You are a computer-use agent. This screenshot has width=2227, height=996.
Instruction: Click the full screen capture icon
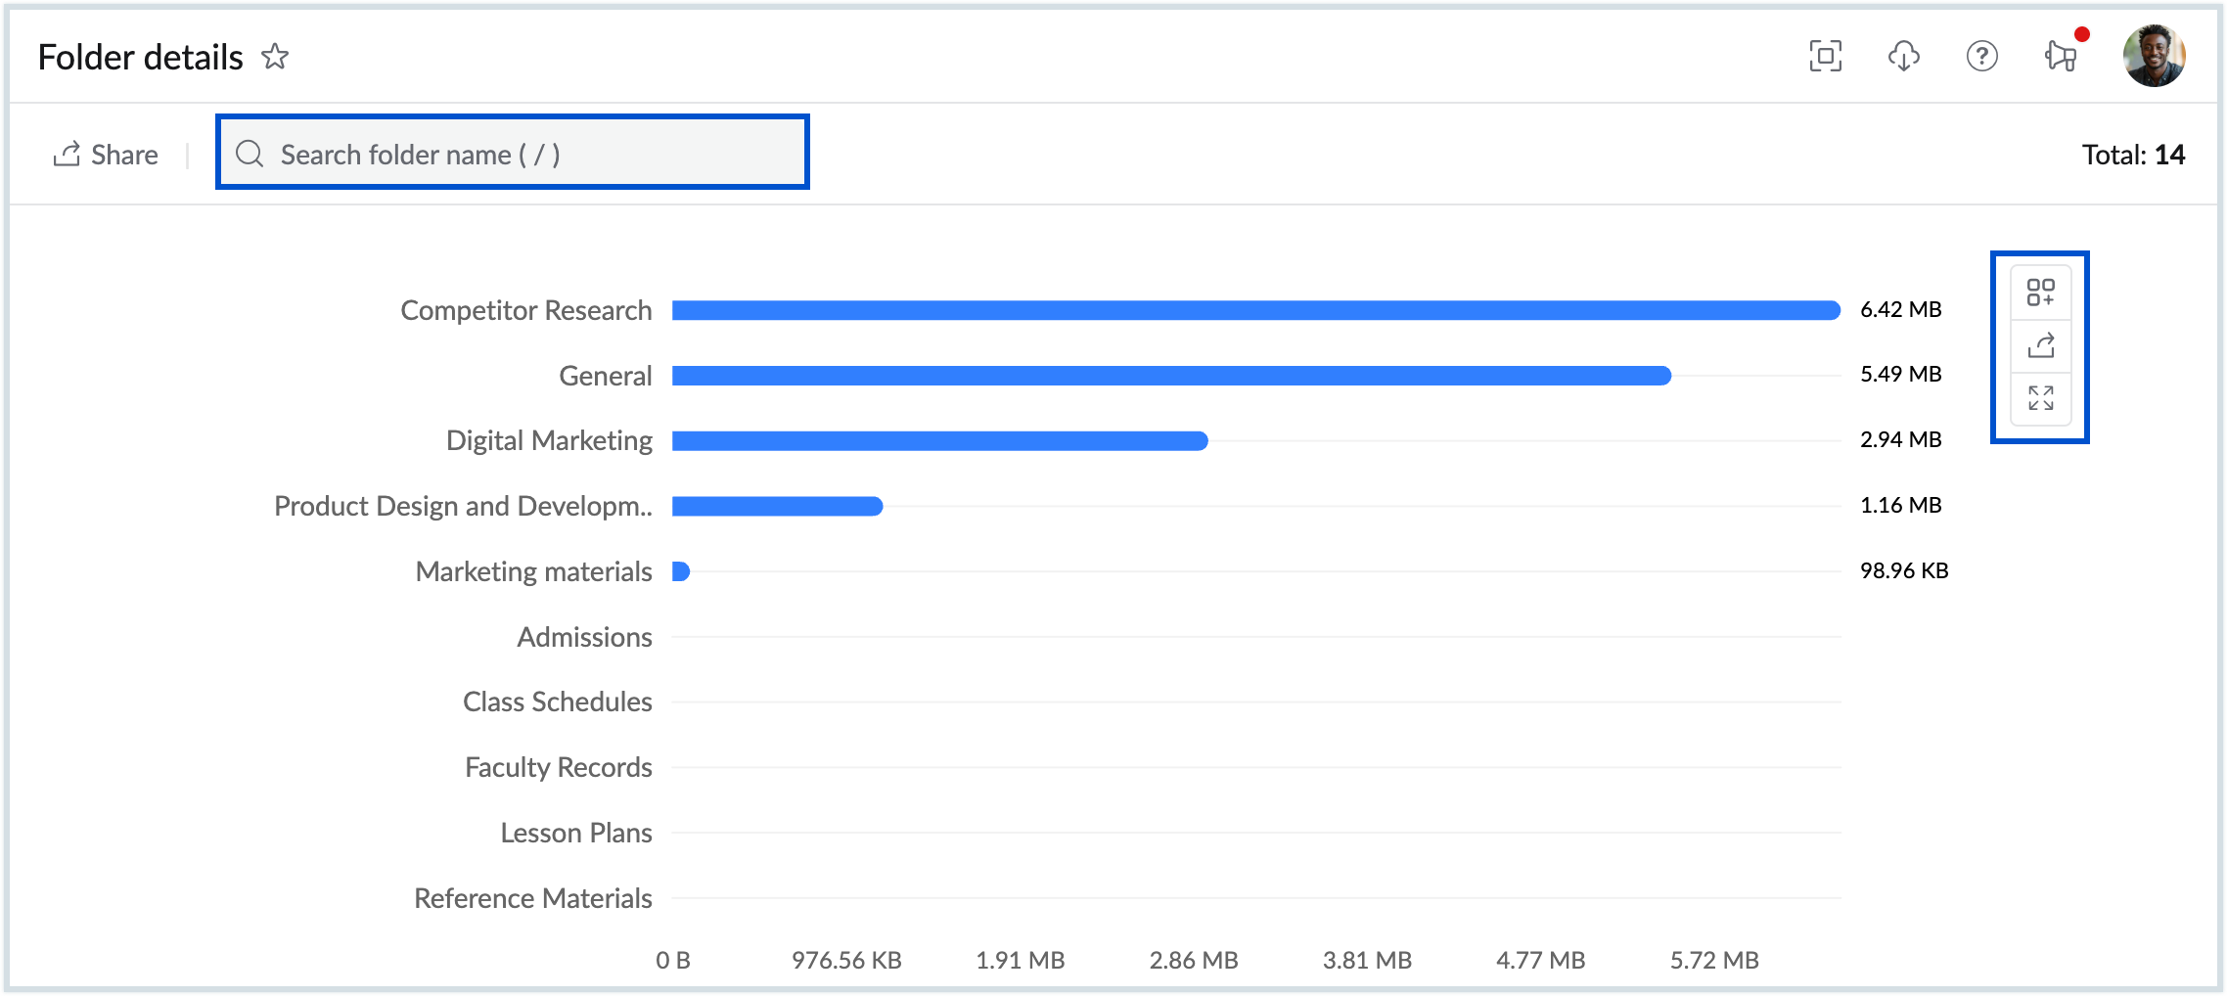(x=1825, y=57)
